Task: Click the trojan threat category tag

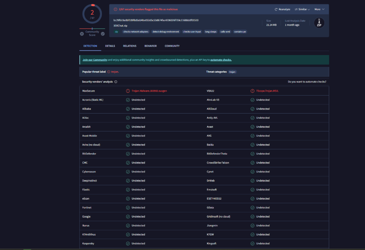Action: click(x=232, y=72)
